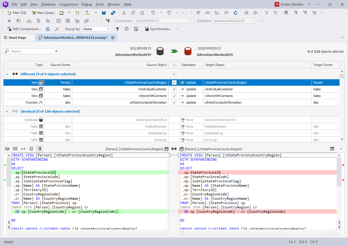Toggle whitespace display icon in diff pane
Screen dimensions: 348x246
(x=7, y=149)
